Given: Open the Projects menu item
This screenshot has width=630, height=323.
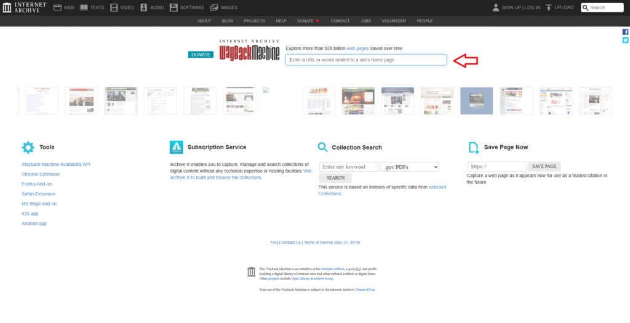Looking at the screenshot, I should tap(254, 21).
